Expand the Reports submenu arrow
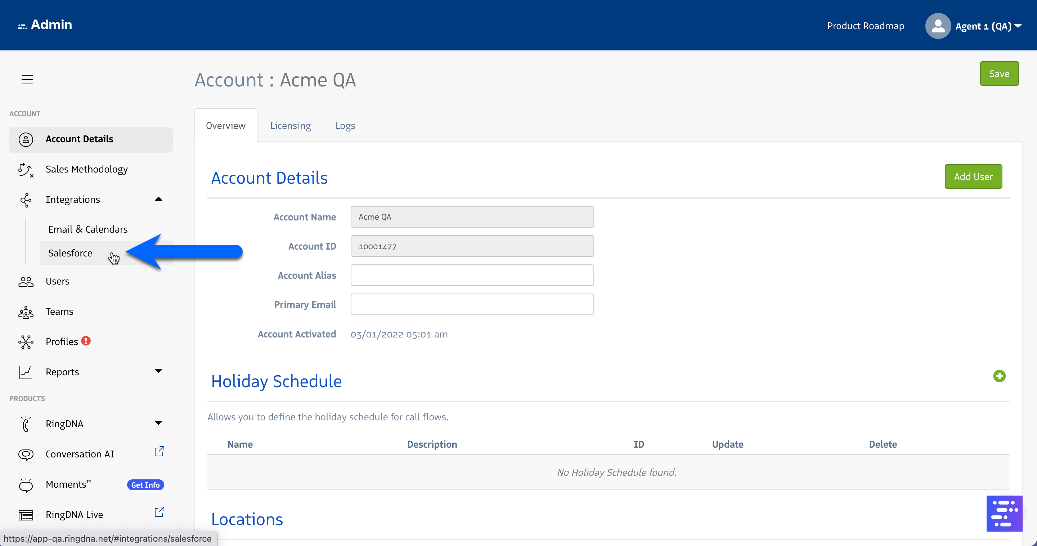The height and width of the screenshot is (546, 1037). tap(158, 371)
